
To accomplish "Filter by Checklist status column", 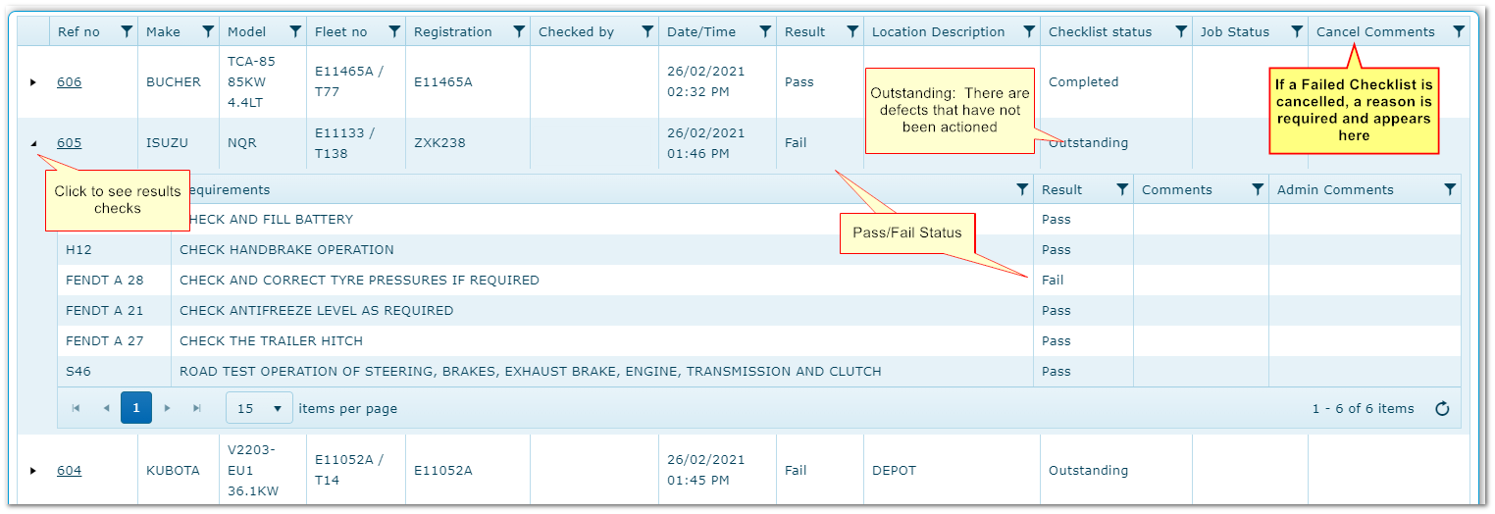I will [x=1181, y=32].
